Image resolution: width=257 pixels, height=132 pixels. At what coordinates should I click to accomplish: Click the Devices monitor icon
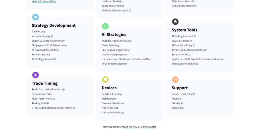pos(105,80)
